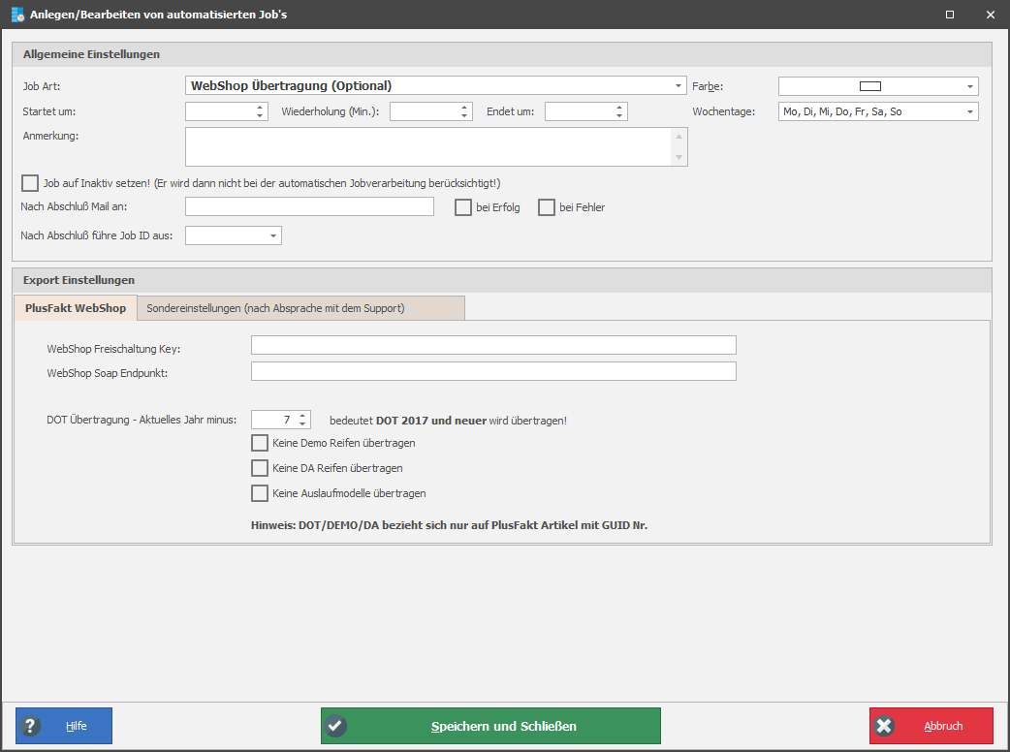Click the Abbruch button
This screenshot has width=1010, height=752.
click(931, 726)
